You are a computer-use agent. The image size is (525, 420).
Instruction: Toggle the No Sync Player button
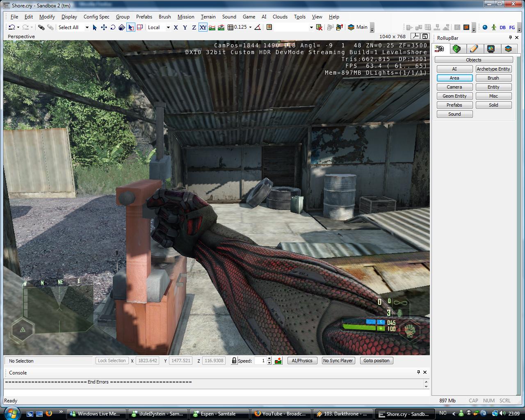click(x=338, y=361)
